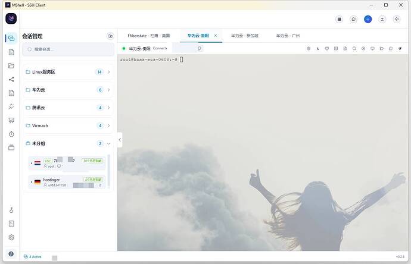Click the clock history icon in terminal toolbar
Viewport: 411px width, 264px height.
point(363,48)
